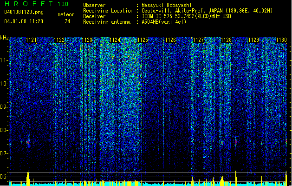Click the 1.1 kHz axis label
Viewport: 292px width, 186px height.
click(x=4, y=60)
